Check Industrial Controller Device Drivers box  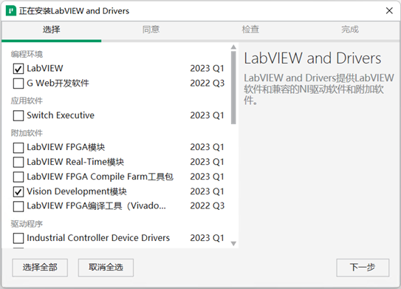pos(18,238)
